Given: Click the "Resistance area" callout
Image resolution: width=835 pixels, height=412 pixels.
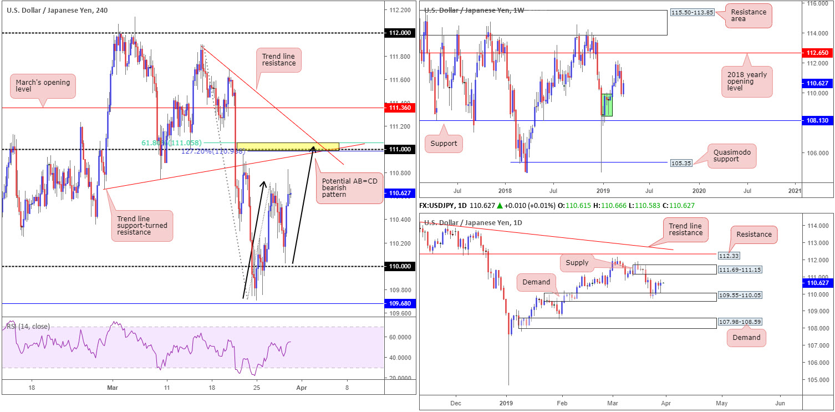Looking at the screenshot, I should pos(749,16).
